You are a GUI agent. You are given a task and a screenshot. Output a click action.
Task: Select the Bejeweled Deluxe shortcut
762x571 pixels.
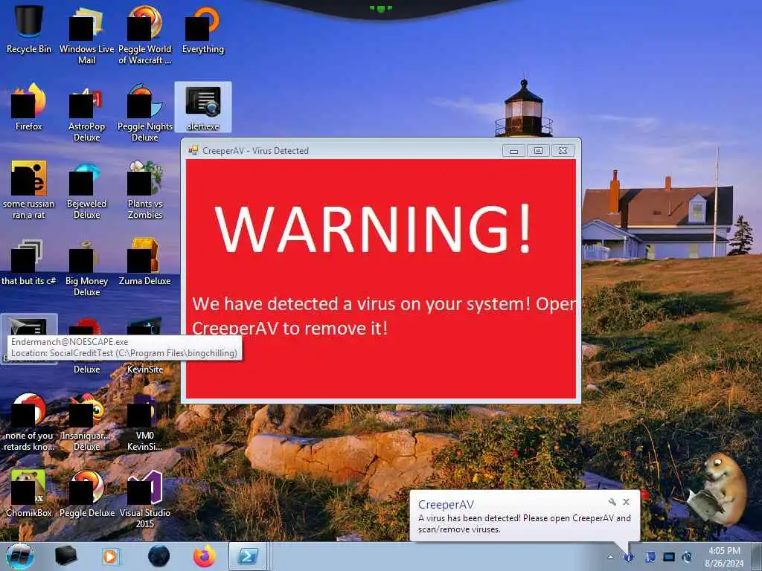(86, 190)
